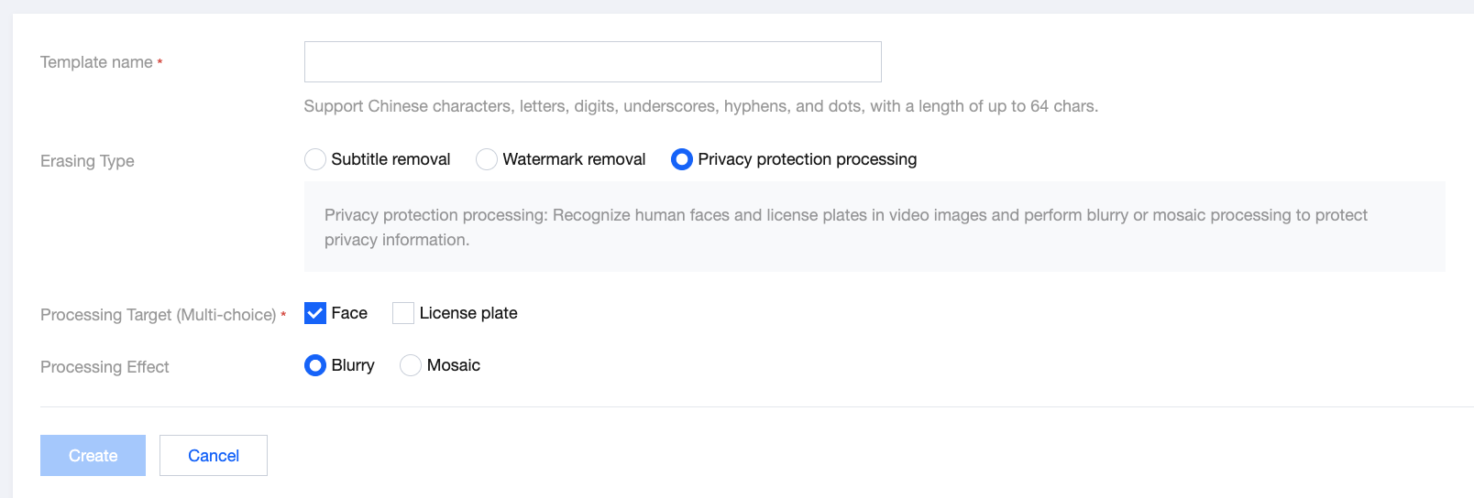Enable the License plate checkbox
Viewport: 1474px width, 498px height.
point(403,313)
